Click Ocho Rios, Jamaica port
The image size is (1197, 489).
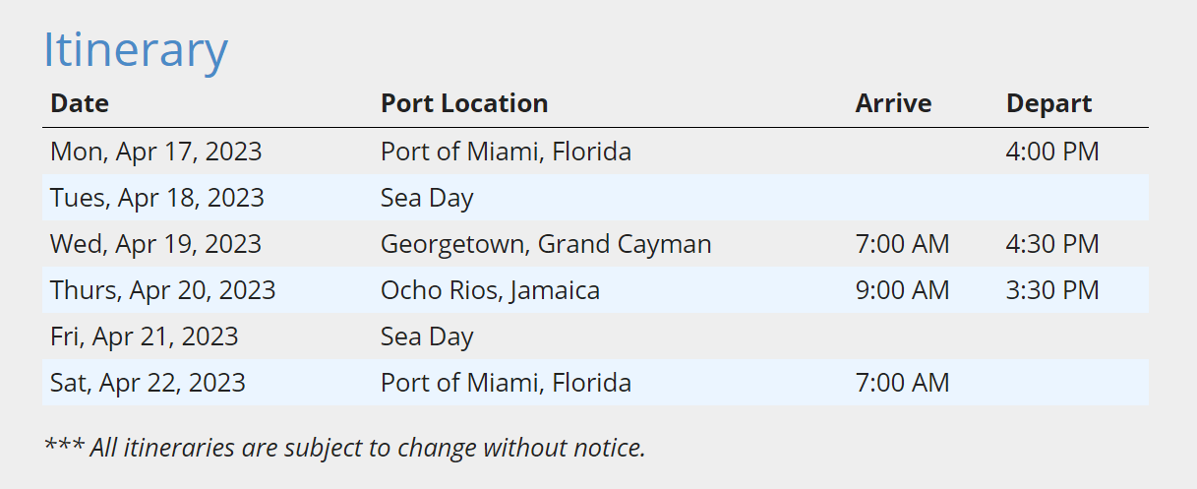pyautogui.click(x=490, y=290)
